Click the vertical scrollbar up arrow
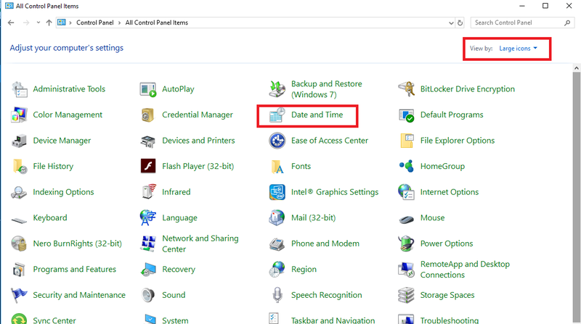 point(576,68)
